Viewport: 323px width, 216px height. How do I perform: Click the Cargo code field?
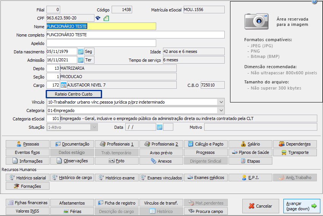pos(53,85)
